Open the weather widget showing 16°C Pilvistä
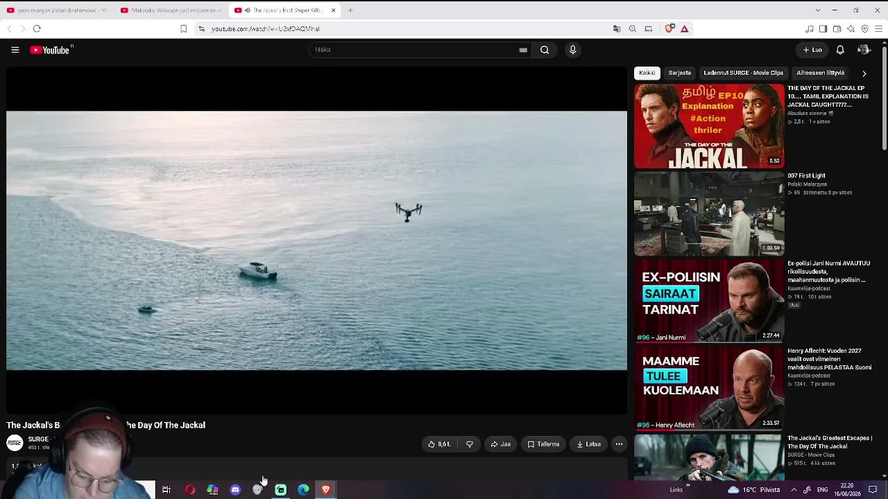The image size is (888, 499). coord(754,490)
